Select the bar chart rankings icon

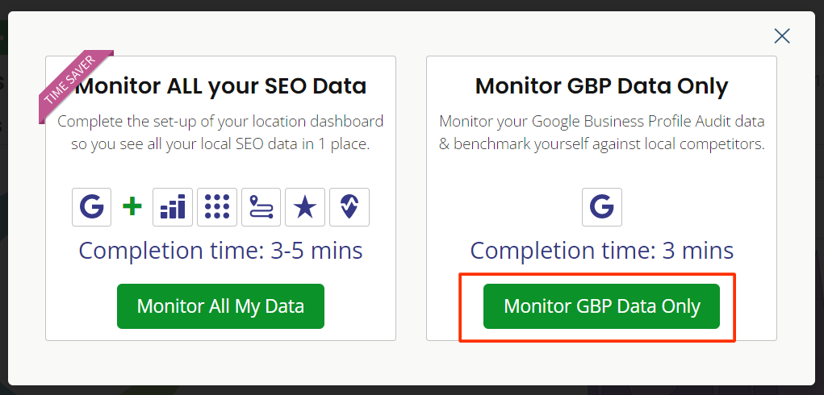173,207
